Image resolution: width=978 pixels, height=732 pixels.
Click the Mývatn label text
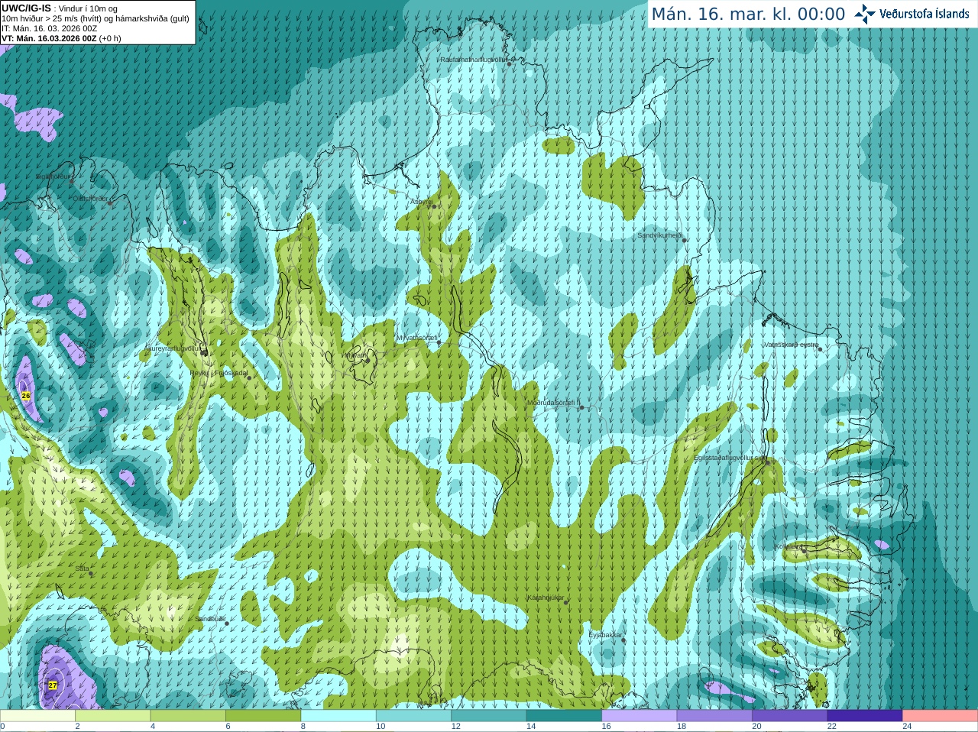(x=356, y=355)
